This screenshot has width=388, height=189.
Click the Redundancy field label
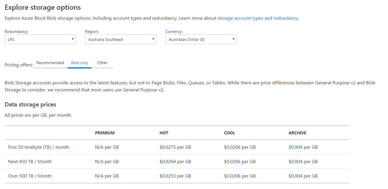click(16, 31)
